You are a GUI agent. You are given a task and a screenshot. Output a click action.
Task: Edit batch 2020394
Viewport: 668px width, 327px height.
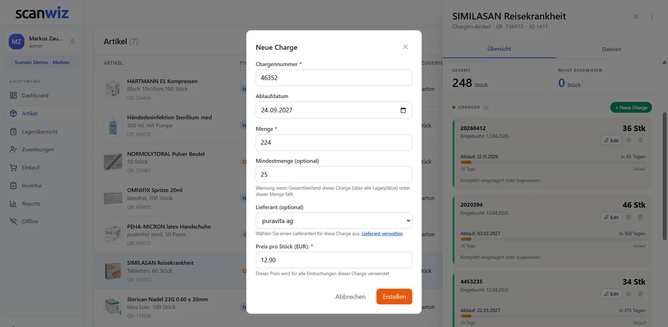611,217
